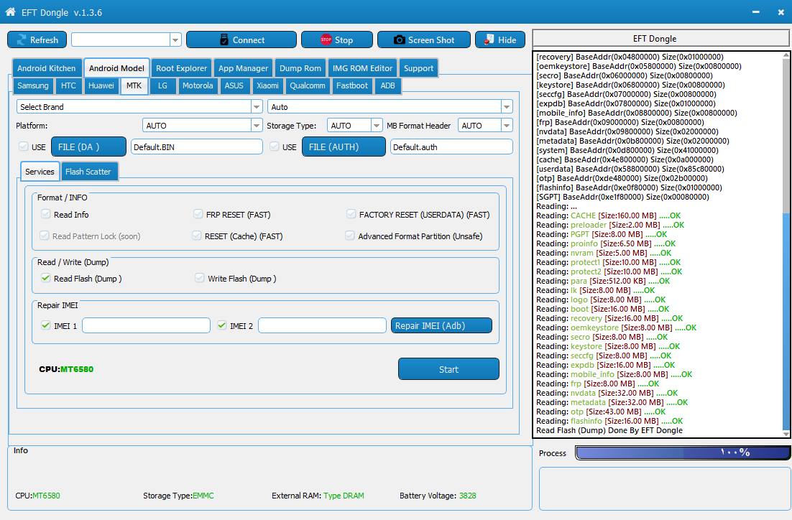The image size is (792, 520).
Task: Select the Huawei brand tab
Action: [101, 85]
